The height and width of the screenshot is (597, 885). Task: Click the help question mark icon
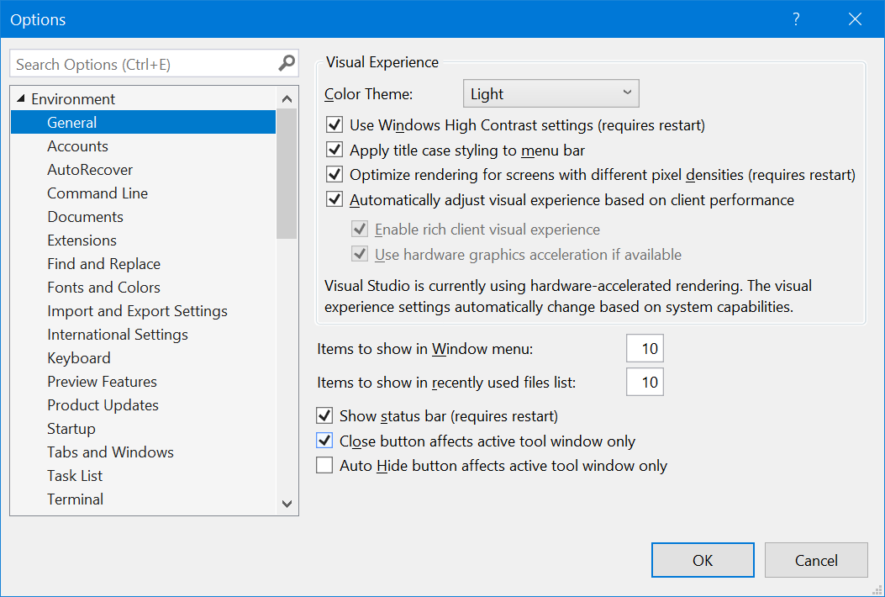[x=796, y=19]
